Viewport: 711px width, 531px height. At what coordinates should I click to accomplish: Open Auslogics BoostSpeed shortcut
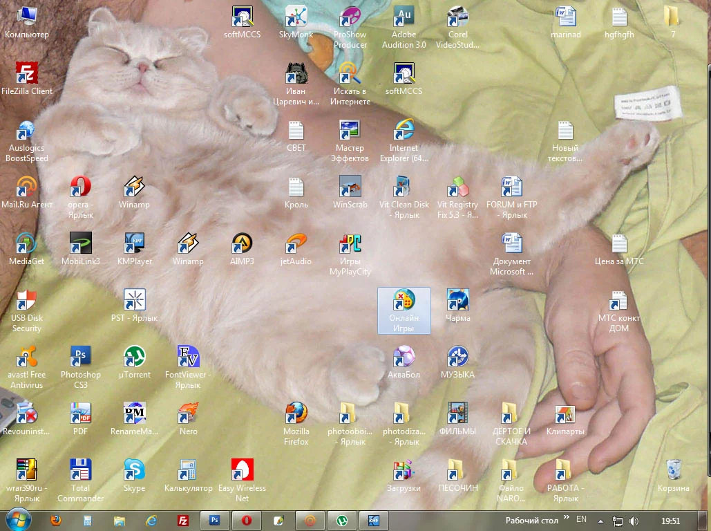click(x=27, y=141)
